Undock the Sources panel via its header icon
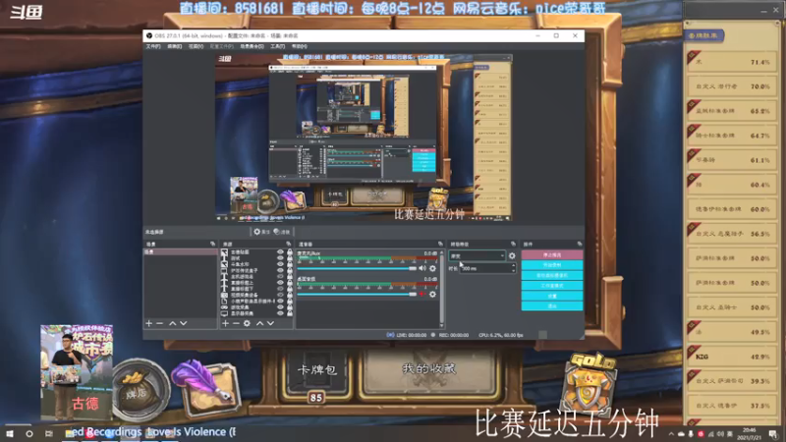 coord(288,244)
